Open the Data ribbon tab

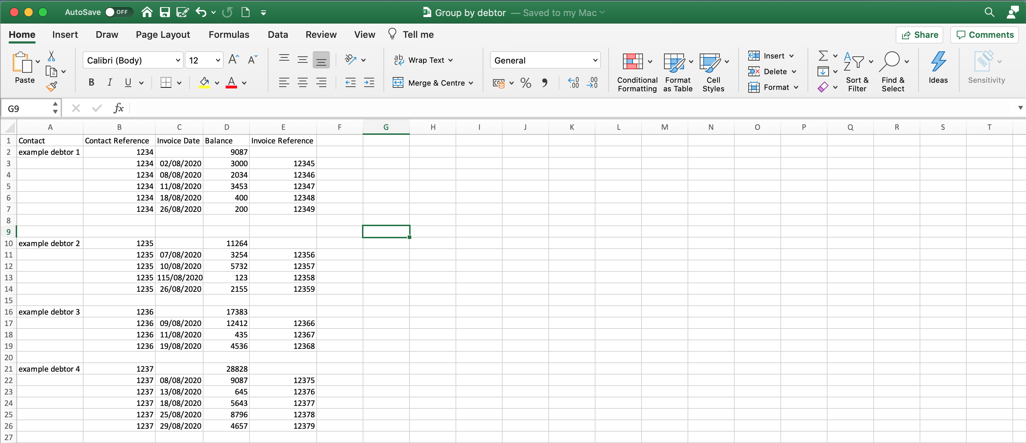[x=278, y=35]
